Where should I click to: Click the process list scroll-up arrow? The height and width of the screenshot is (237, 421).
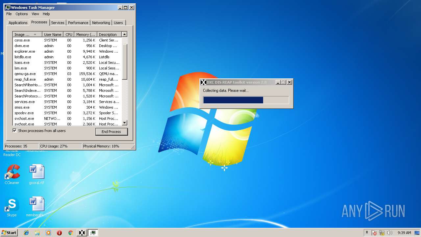tap(124, 34)
